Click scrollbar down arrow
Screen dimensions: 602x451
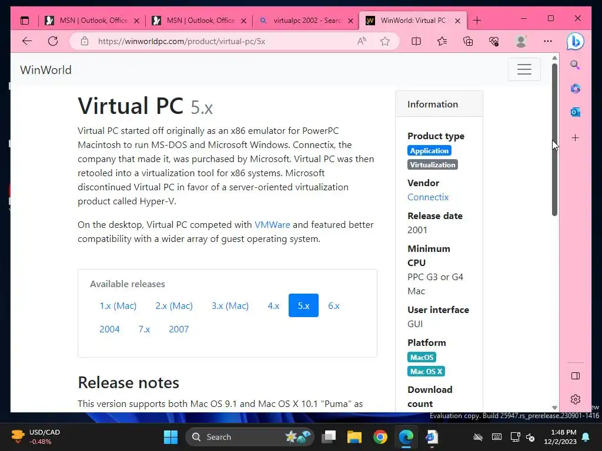(554, 408)
